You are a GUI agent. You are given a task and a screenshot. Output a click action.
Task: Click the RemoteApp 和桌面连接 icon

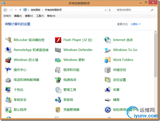coord(8,50)
